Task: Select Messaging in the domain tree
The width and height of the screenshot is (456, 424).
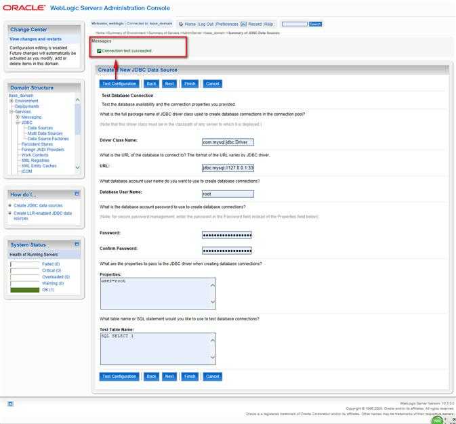Action: (31, 117)
